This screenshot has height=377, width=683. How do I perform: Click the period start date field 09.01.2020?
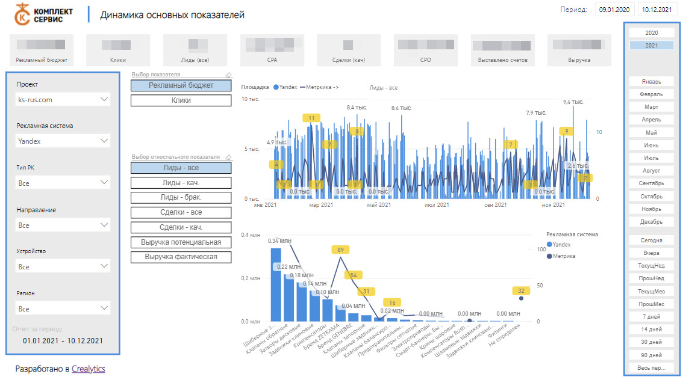(614, 10)
